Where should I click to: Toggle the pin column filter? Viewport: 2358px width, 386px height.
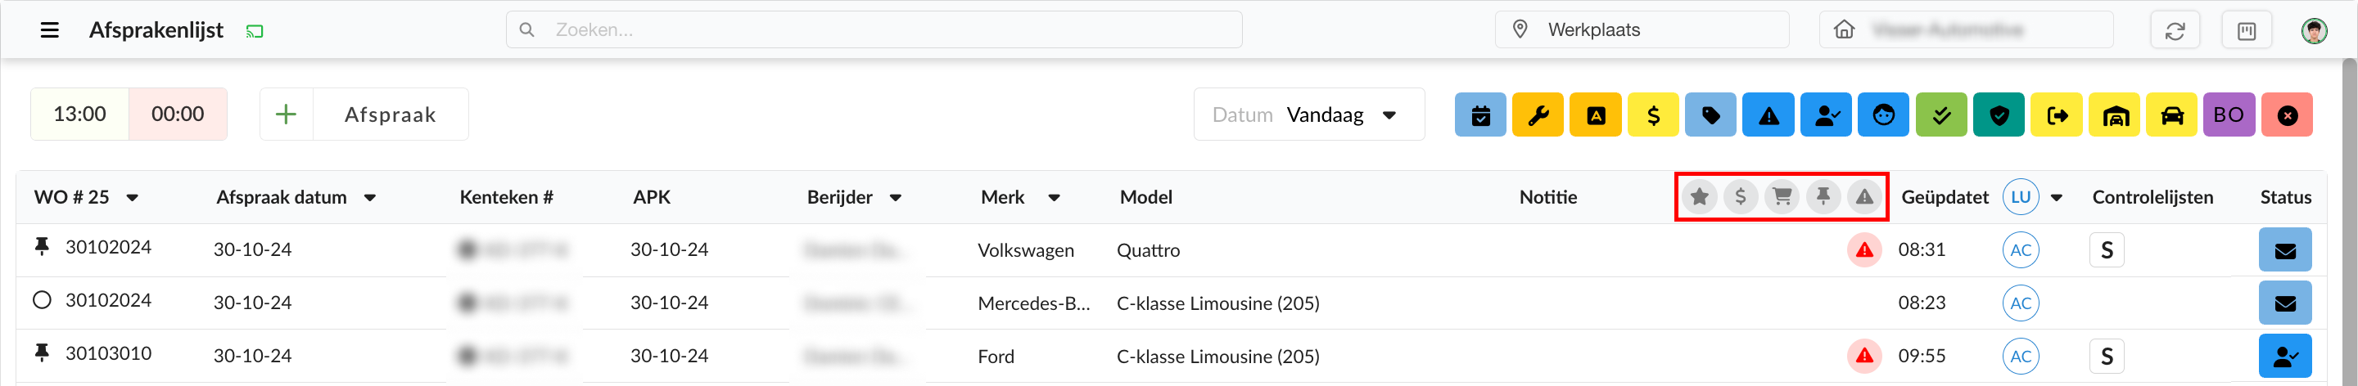1823,196
